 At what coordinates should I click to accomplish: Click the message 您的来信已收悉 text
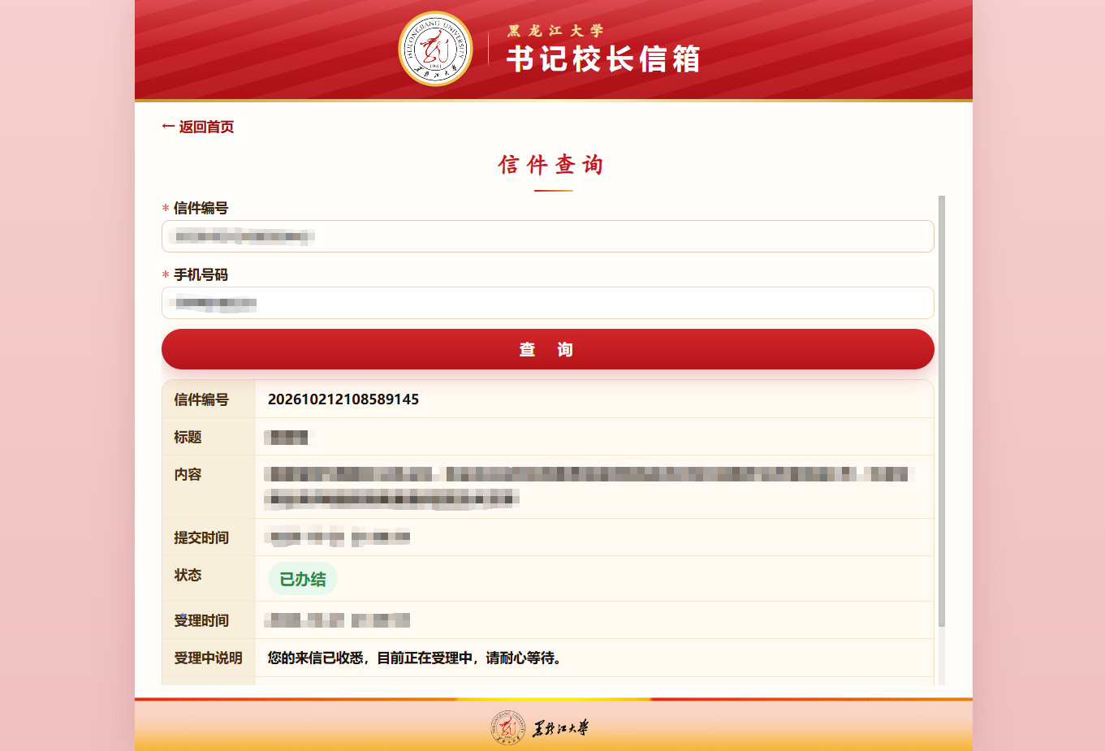[415, 658]
